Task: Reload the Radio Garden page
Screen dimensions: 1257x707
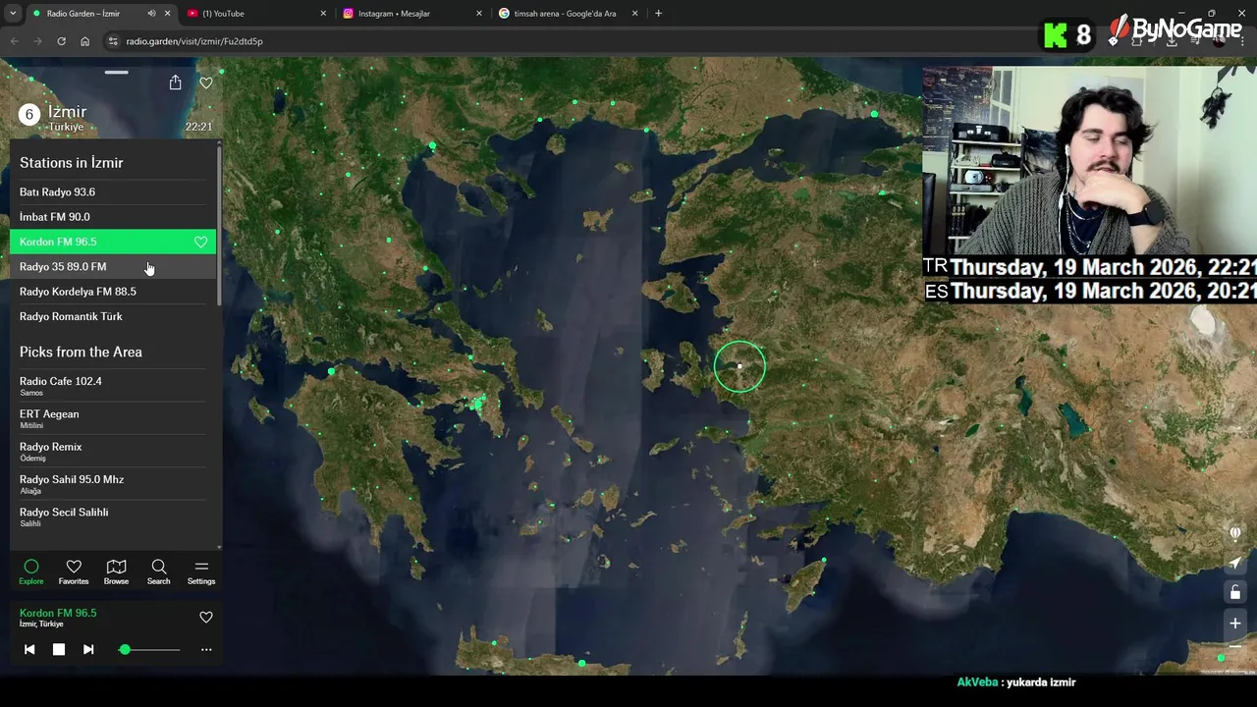Action: (61, 41)
